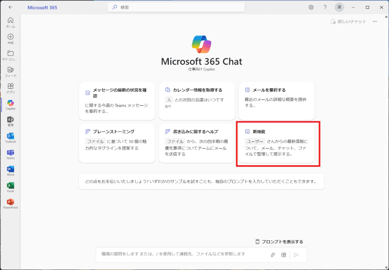Click the vertical scrollbar up arrow
This screenshot has height=270, width=389.
pos(386,17)
